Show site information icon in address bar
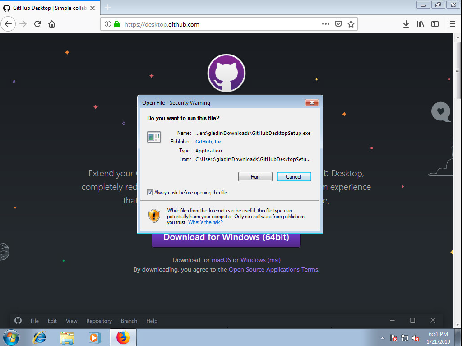Screen dimensions: 462x346 coord(108,24)
